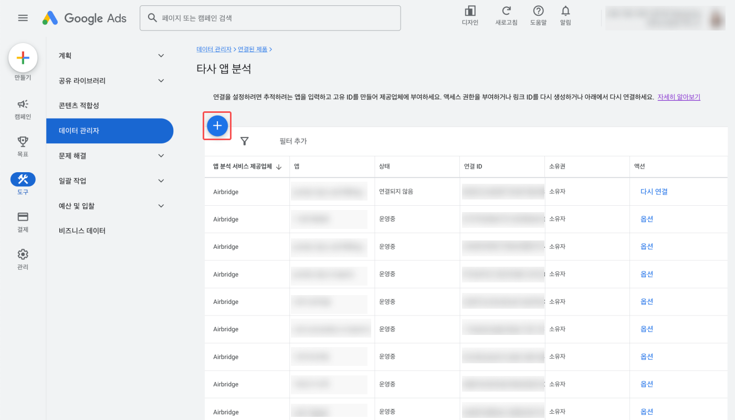The height and width of the screenshot is (420, 735).
Task: Click the 연결되지 않음 status cell
Action: click(396, 192)
